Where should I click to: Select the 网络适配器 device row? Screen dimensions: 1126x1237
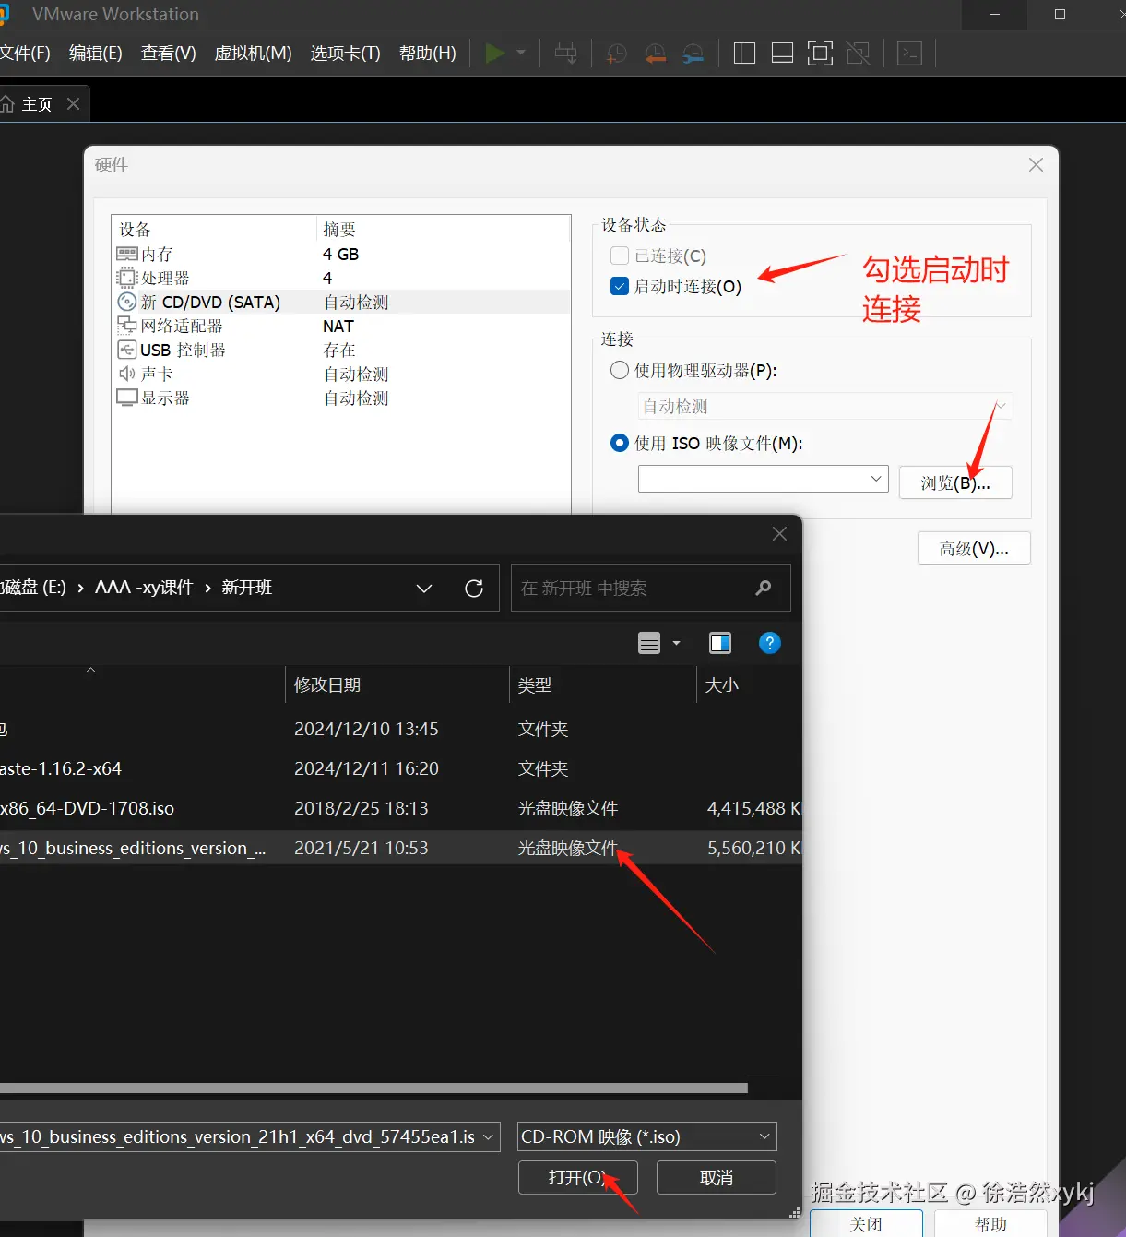click(341, 326)
